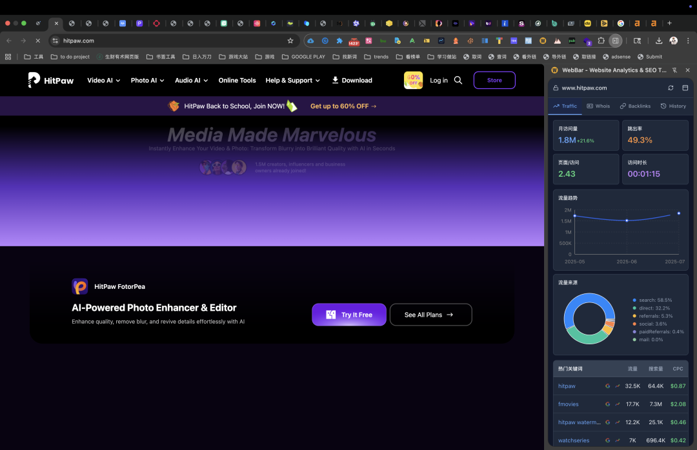Click the fmovies keyword link
Image resolution: width=697 pixels, height=450 pixels.
tap(569, 404)
